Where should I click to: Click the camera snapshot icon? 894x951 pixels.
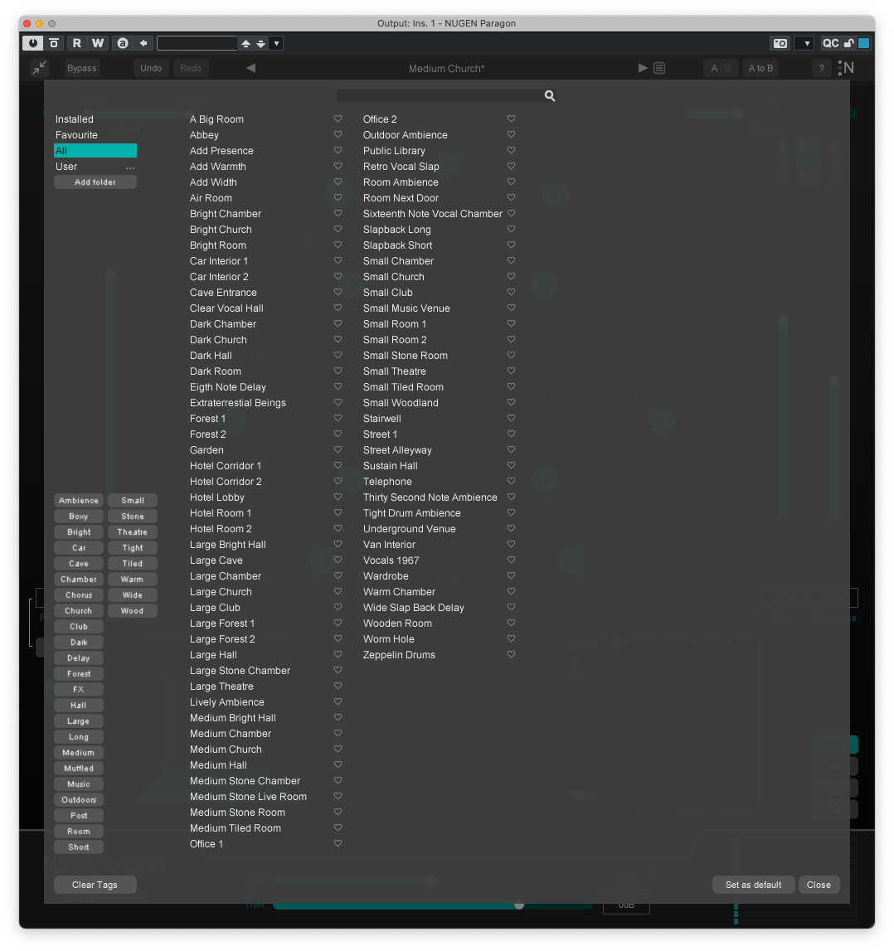tap(780, 43)
